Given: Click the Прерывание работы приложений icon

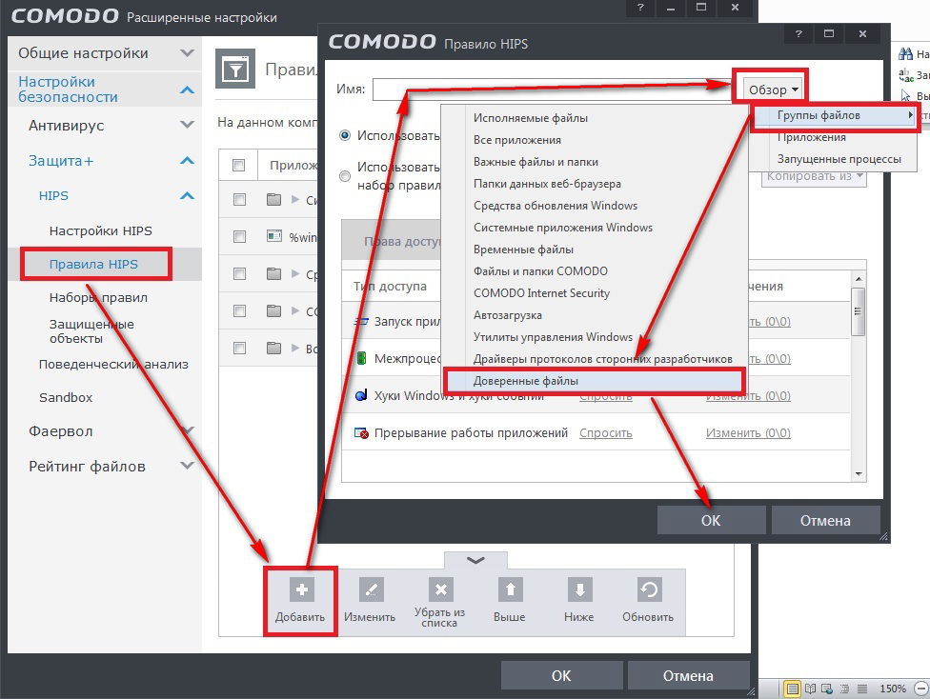Looking at the screenshot, I should click(360, 432).
